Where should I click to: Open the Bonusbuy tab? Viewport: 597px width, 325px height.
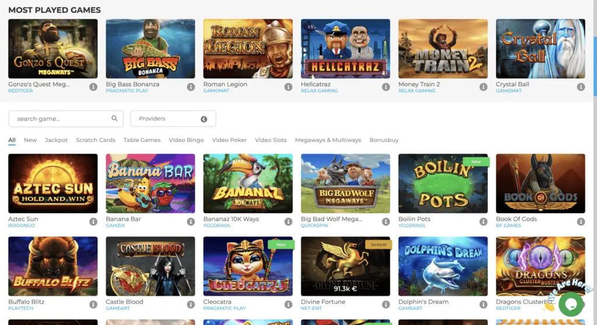[384, 140]
